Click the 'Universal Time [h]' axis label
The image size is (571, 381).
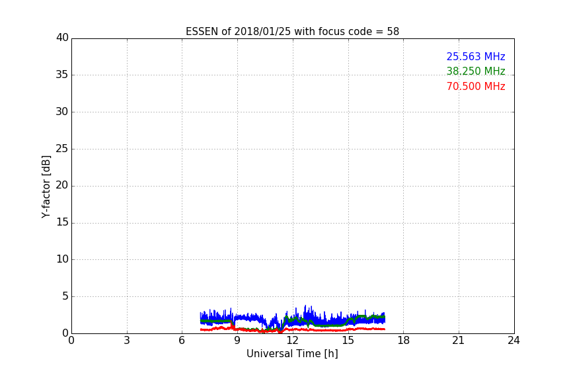292,354
